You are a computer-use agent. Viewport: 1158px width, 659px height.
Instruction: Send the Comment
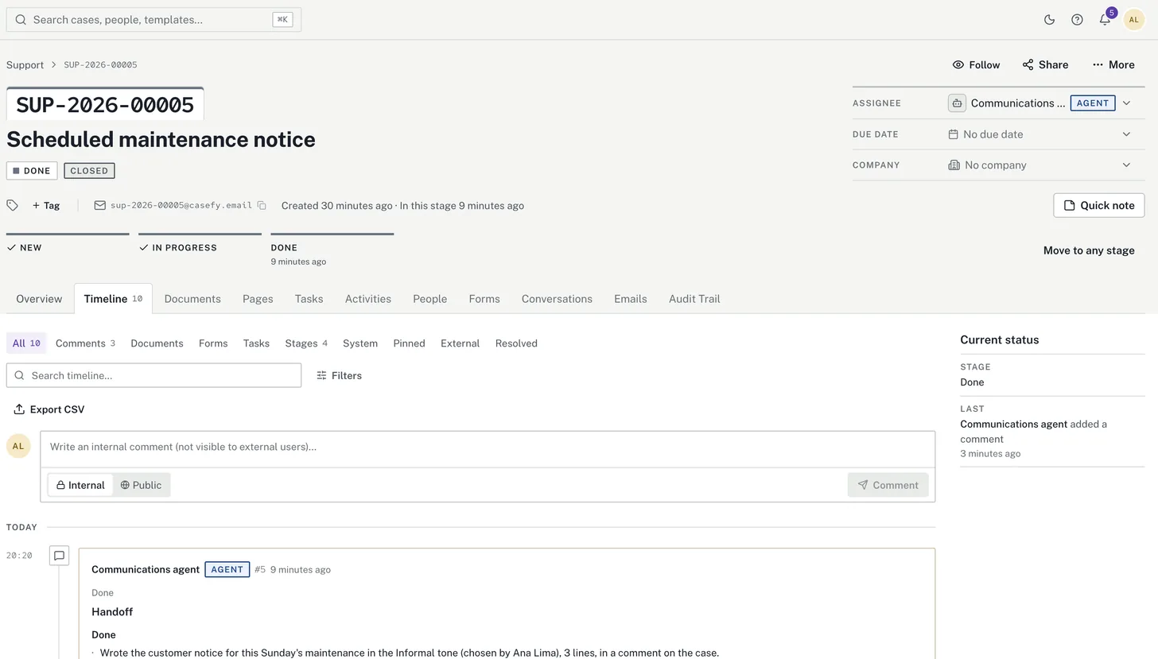coord(888,485)
